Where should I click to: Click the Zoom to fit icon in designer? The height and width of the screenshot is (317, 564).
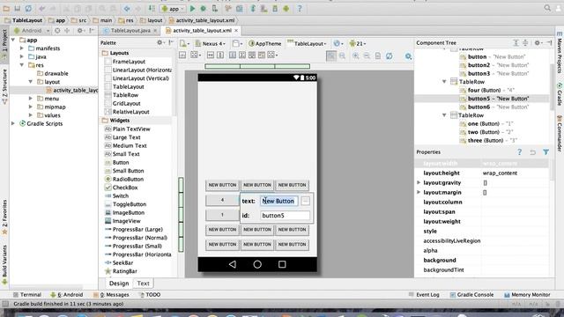(331, 55)
